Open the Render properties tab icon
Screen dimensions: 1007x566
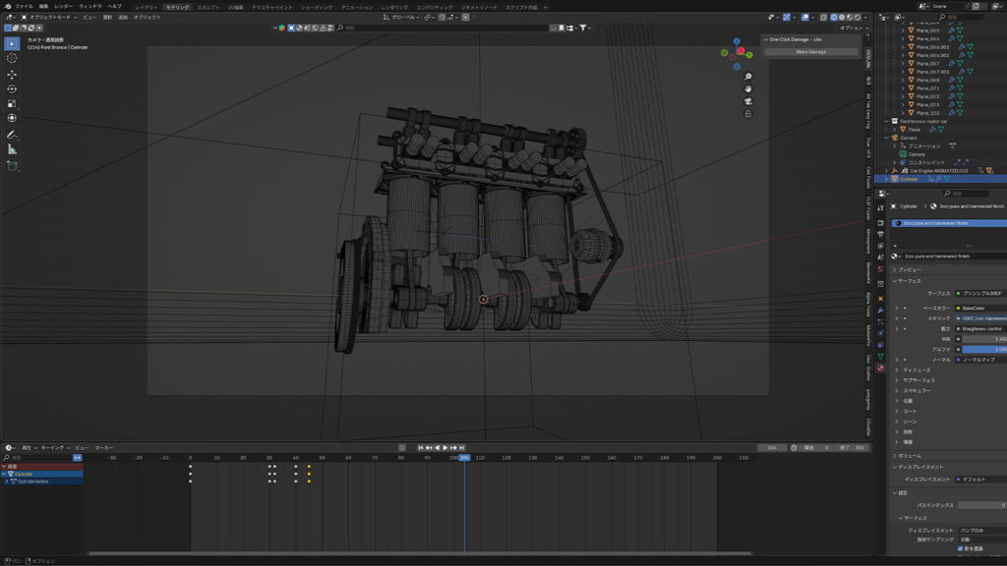click(880, 223)
